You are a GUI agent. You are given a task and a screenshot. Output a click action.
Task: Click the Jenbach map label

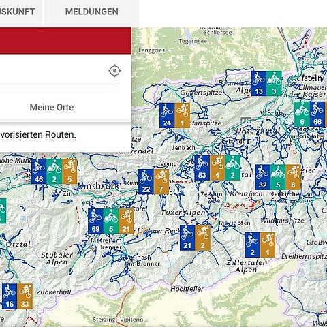coord(183,148)
